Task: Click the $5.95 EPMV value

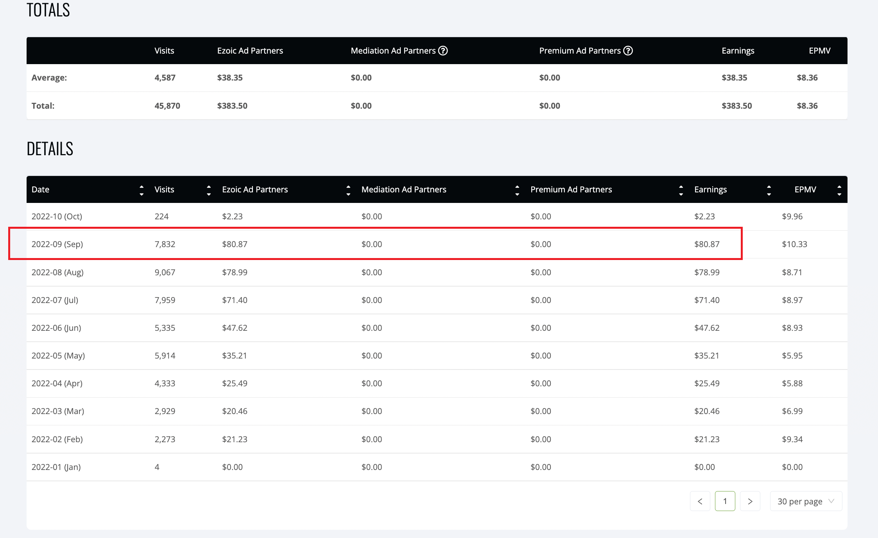Action: [792, 356]
